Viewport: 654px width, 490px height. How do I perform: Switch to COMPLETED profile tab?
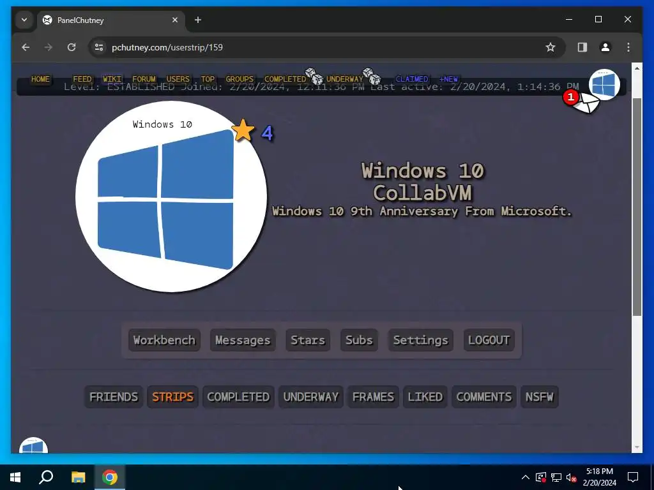238,397
